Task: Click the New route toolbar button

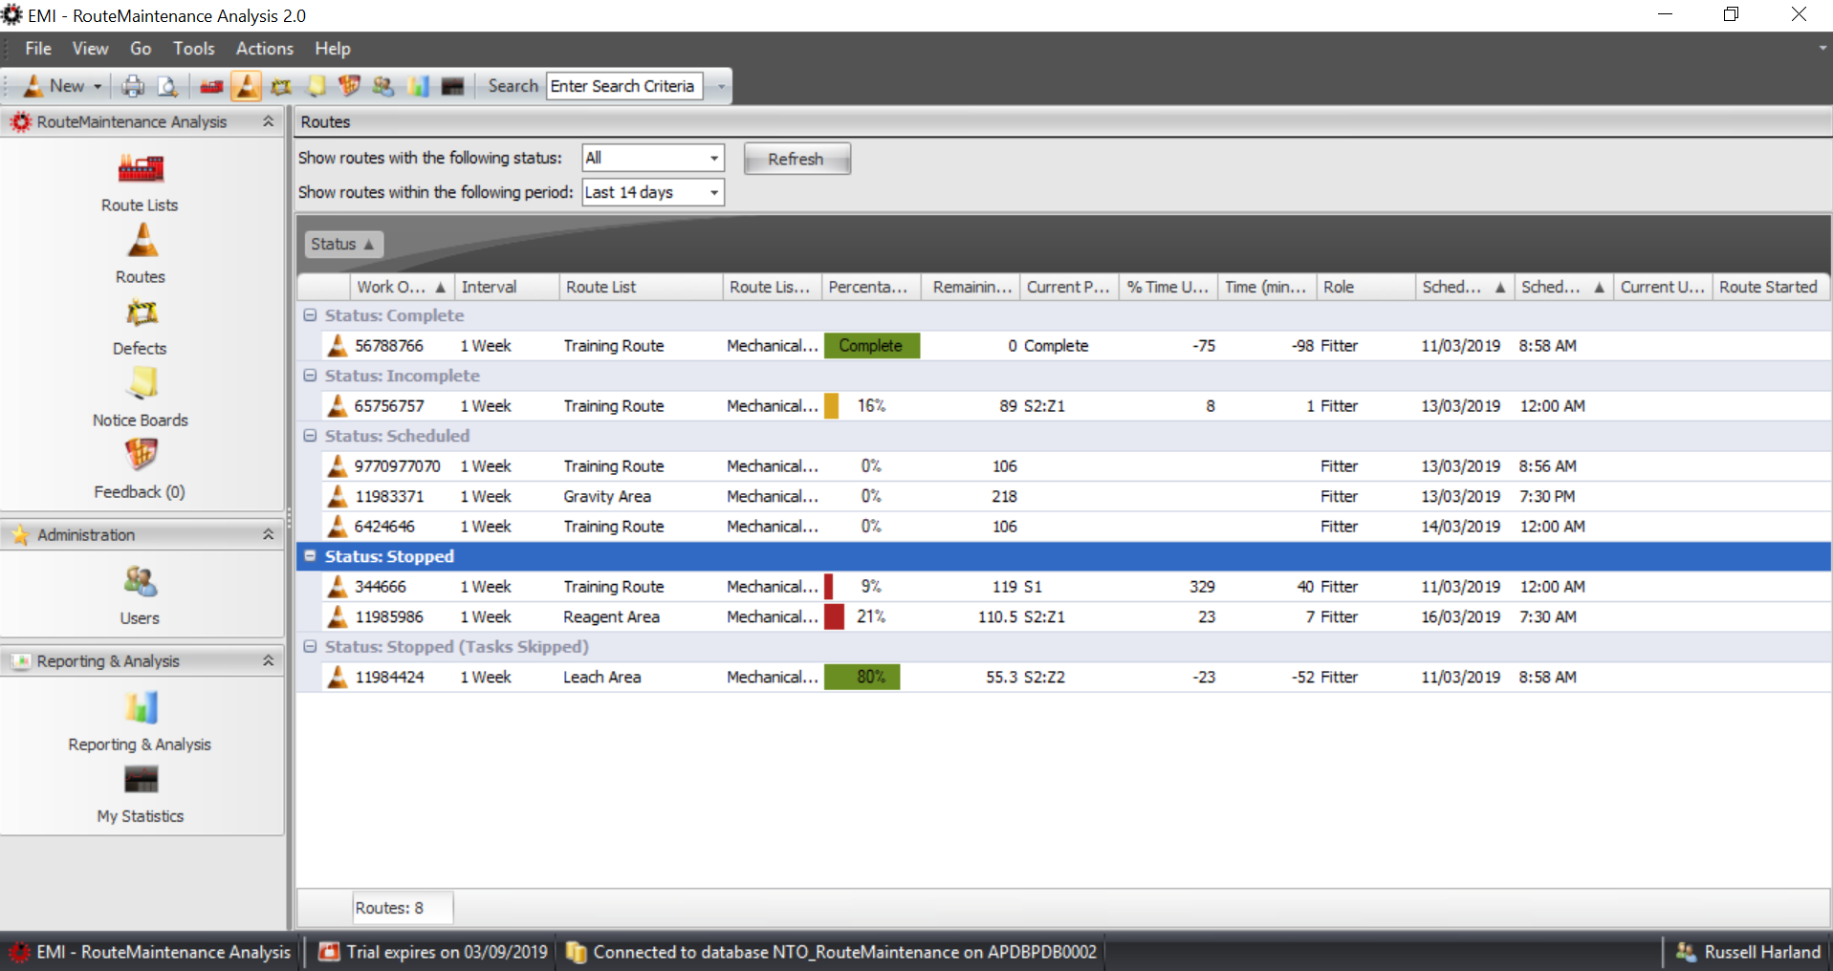Action: tap(53, 86)
